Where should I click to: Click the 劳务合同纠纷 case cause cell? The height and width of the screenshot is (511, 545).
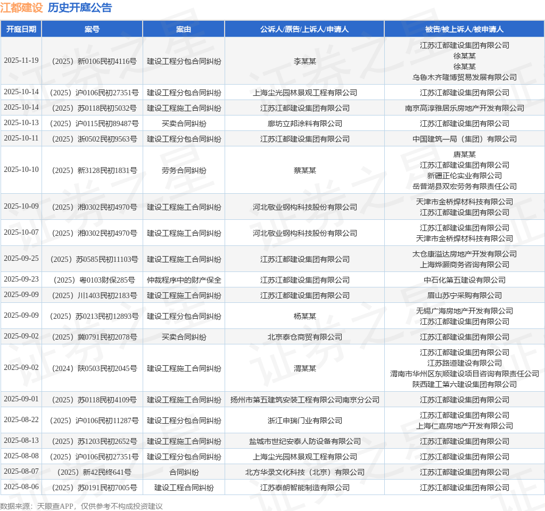(184, 170)
